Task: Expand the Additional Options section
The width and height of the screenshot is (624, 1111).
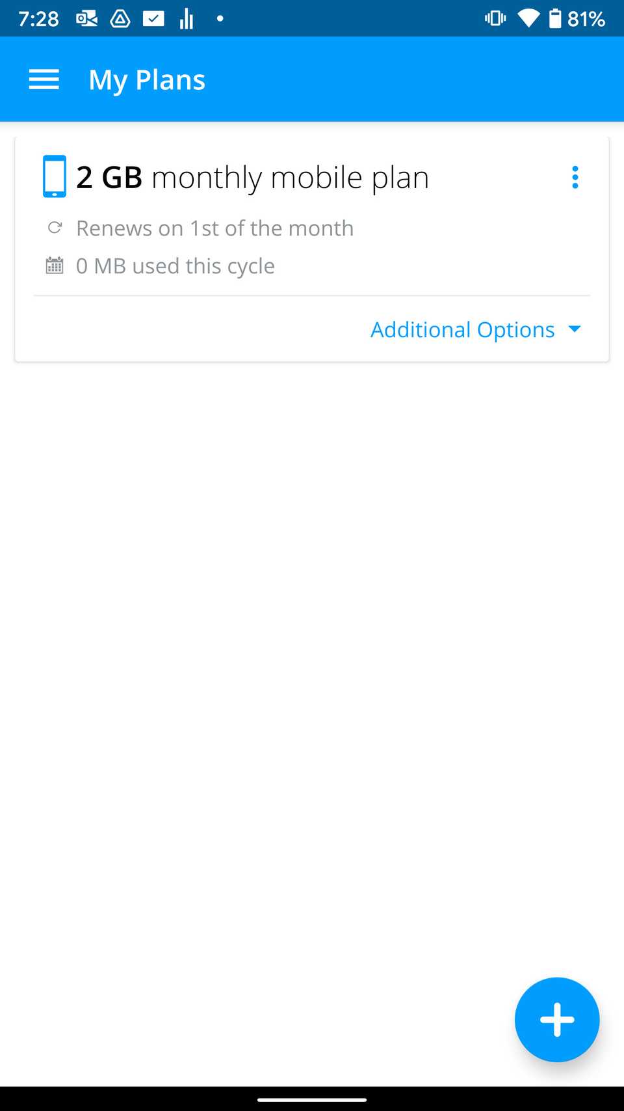Action: click(x=462, y=329)
